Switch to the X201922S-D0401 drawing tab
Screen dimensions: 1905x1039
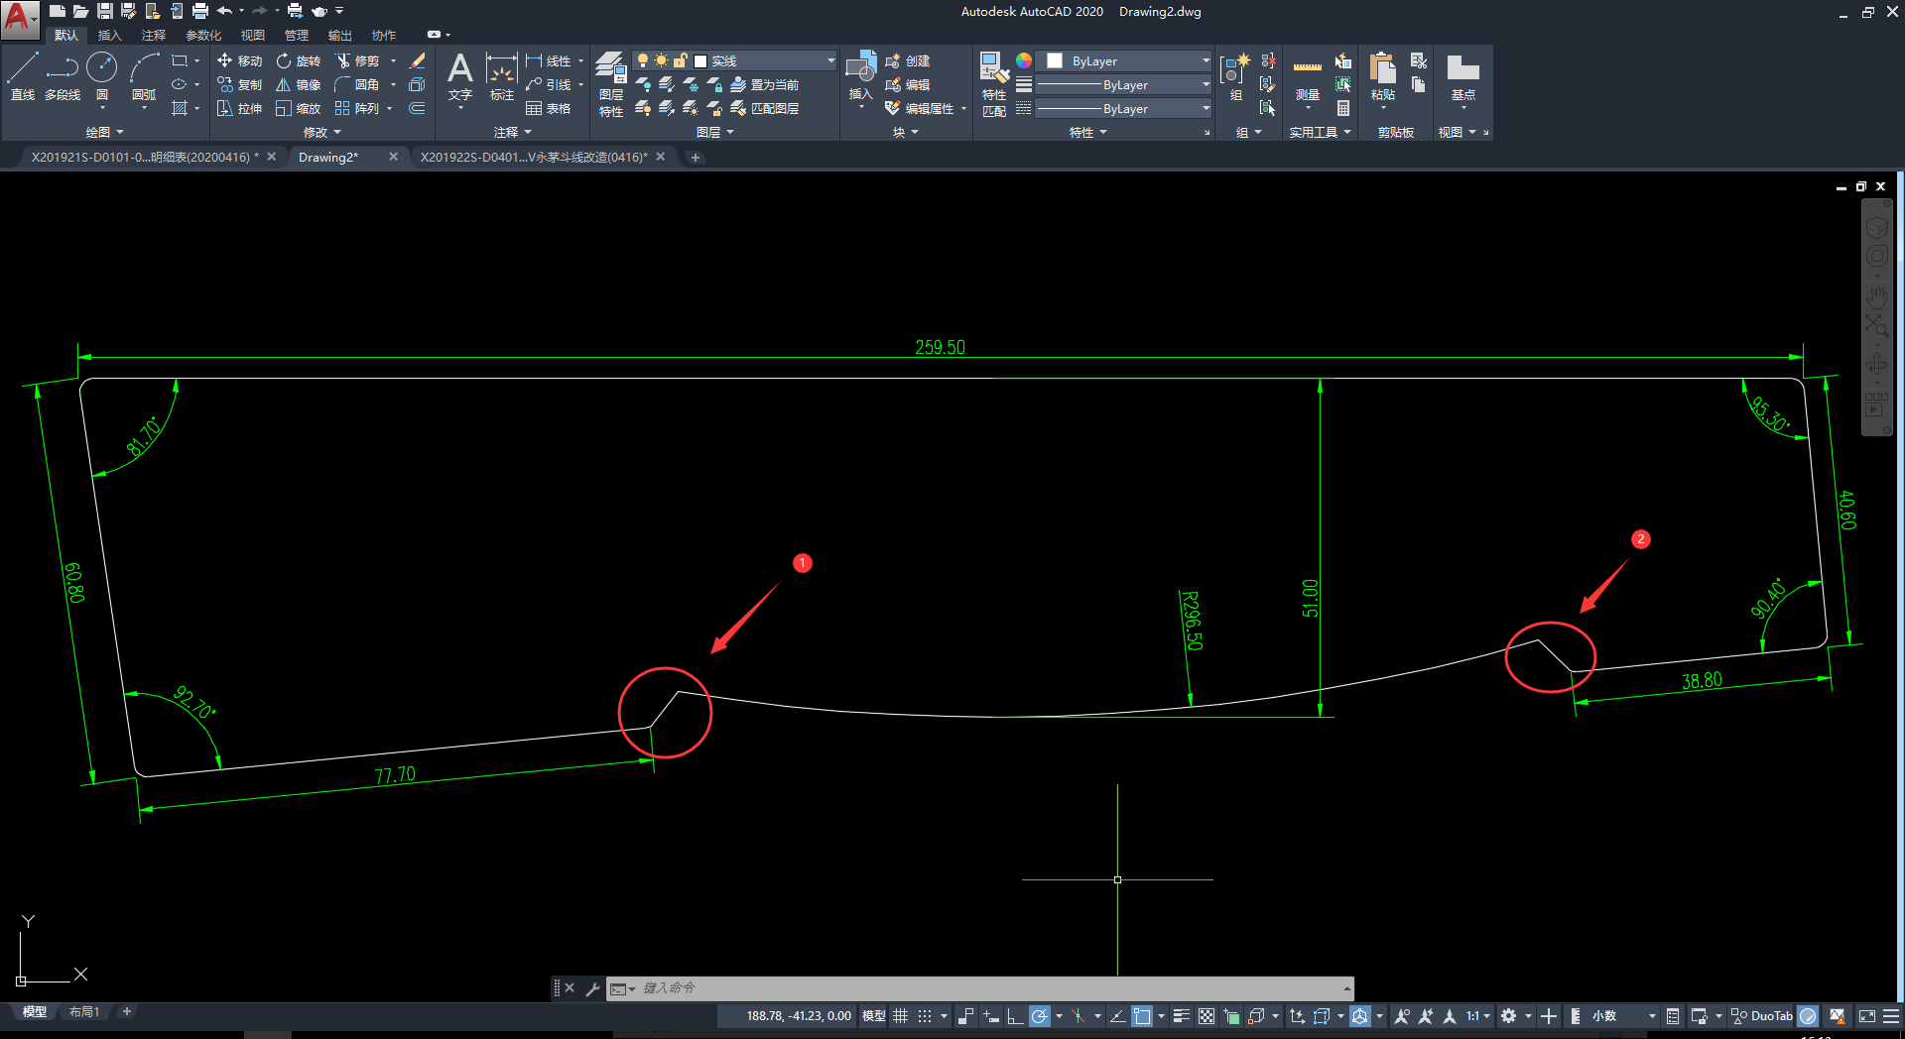(x=534, y=157)
